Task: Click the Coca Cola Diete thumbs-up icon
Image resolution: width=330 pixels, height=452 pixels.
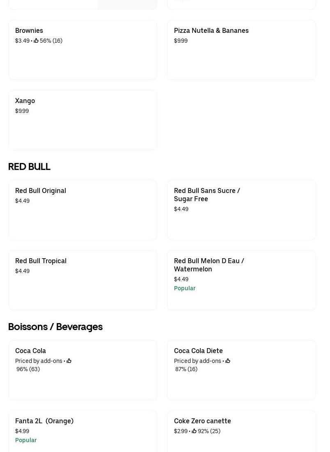Action: 228,361
